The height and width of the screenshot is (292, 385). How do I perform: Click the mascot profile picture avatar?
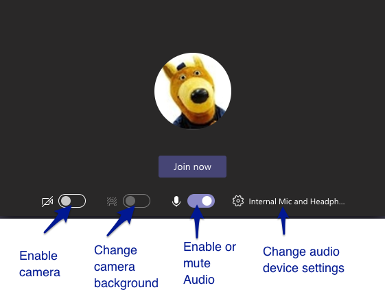pyautogui.click(x=193, y=90)
